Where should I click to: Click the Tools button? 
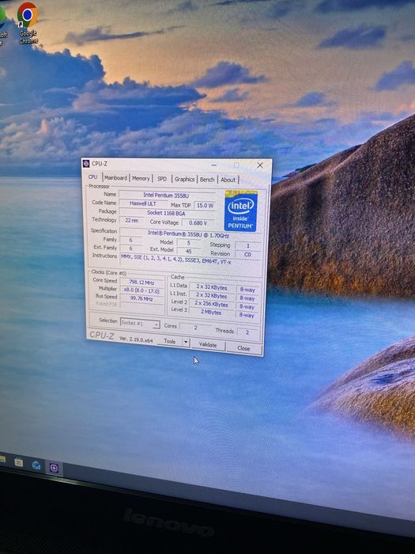[169, 341]
